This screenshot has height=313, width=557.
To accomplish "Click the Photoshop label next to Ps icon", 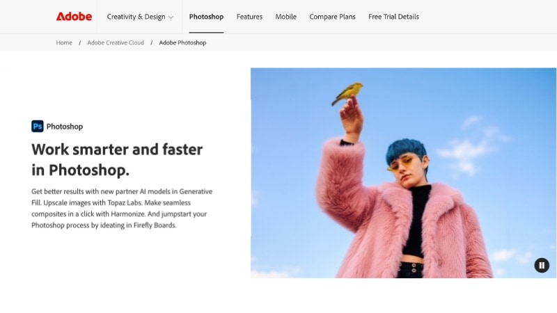I will point(65,127).
